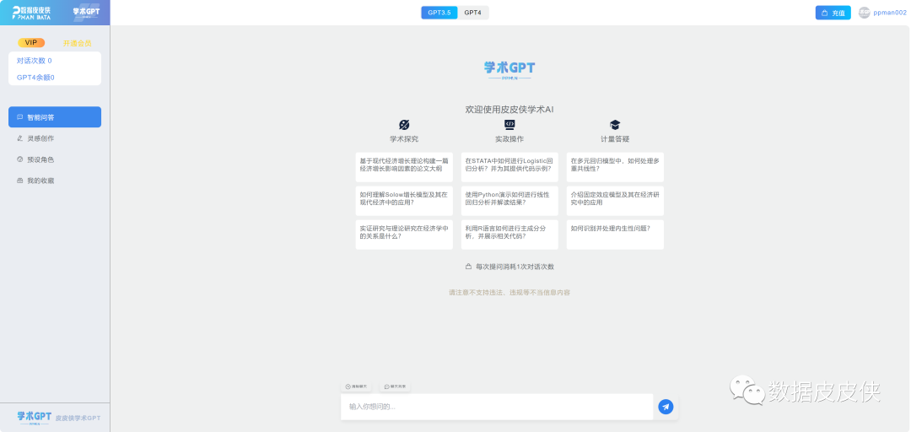Screen dimensions: 911x432
Task: Select the Python线性回归分析 prompt card
Action: pos(509,201)
